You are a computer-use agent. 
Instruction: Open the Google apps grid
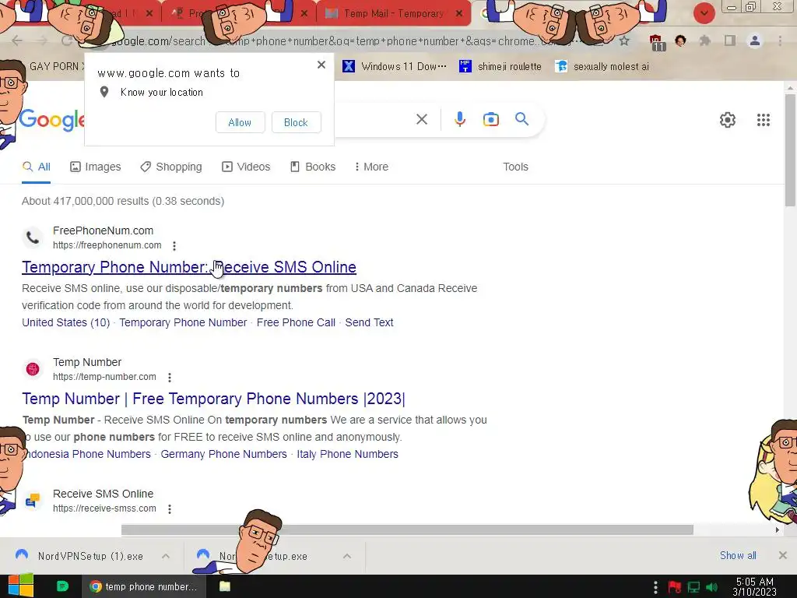coord(764,120)
